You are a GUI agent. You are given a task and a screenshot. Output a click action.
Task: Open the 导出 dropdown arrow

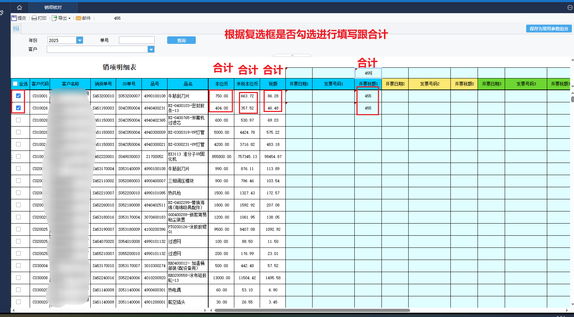[69, 18]
